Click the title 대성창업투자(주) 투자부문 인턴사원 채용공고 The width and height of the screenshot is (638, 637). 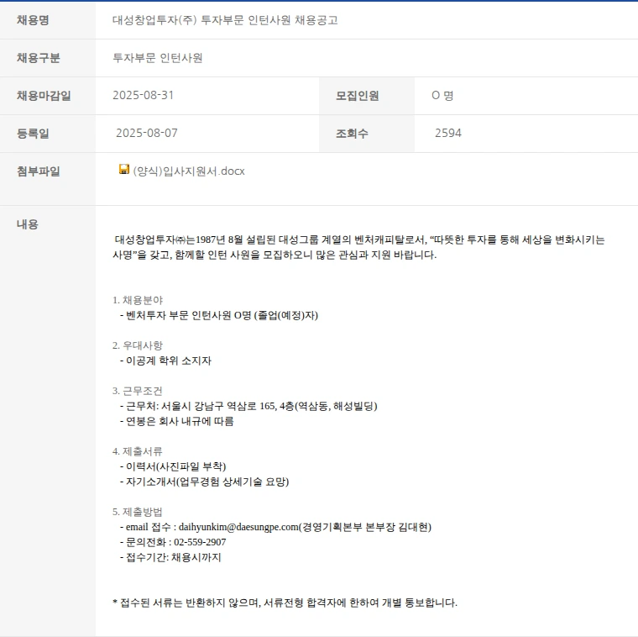225,20
